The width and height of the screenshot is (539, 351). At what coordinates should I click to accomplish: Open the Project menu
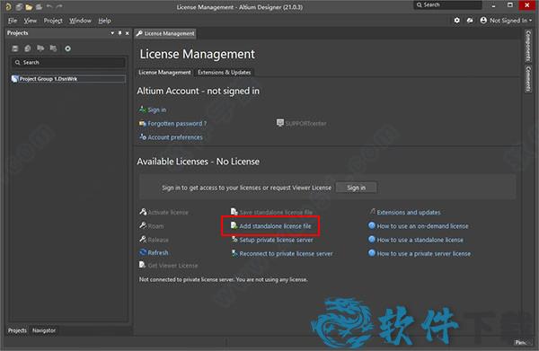(53, 21)
